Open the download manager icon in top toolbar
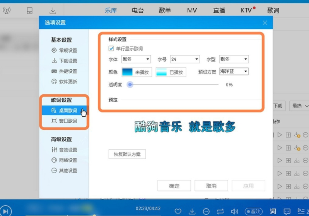The width and height of the screenshot is (309, 216). tap(53, 10)
